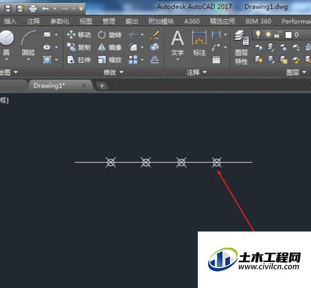Click Thaw All Layers sun icon
The image size is (311, 288).
pyautogui.click(x=284, y=60)
